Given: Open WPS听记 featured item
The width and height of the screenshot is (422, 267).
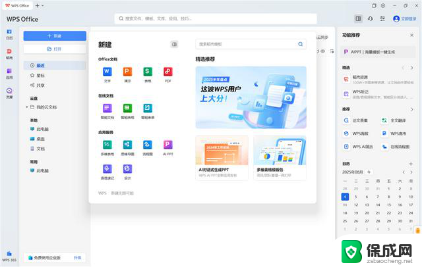Looking at the screenshot, I should click(x=378, y=94).
